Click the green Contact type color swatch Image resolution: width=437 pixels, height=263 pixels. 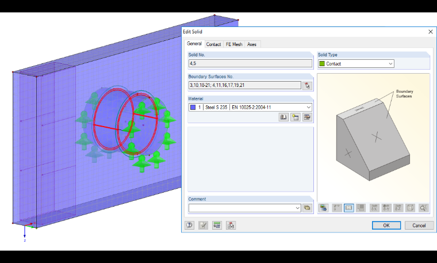[x=322, y=63]
